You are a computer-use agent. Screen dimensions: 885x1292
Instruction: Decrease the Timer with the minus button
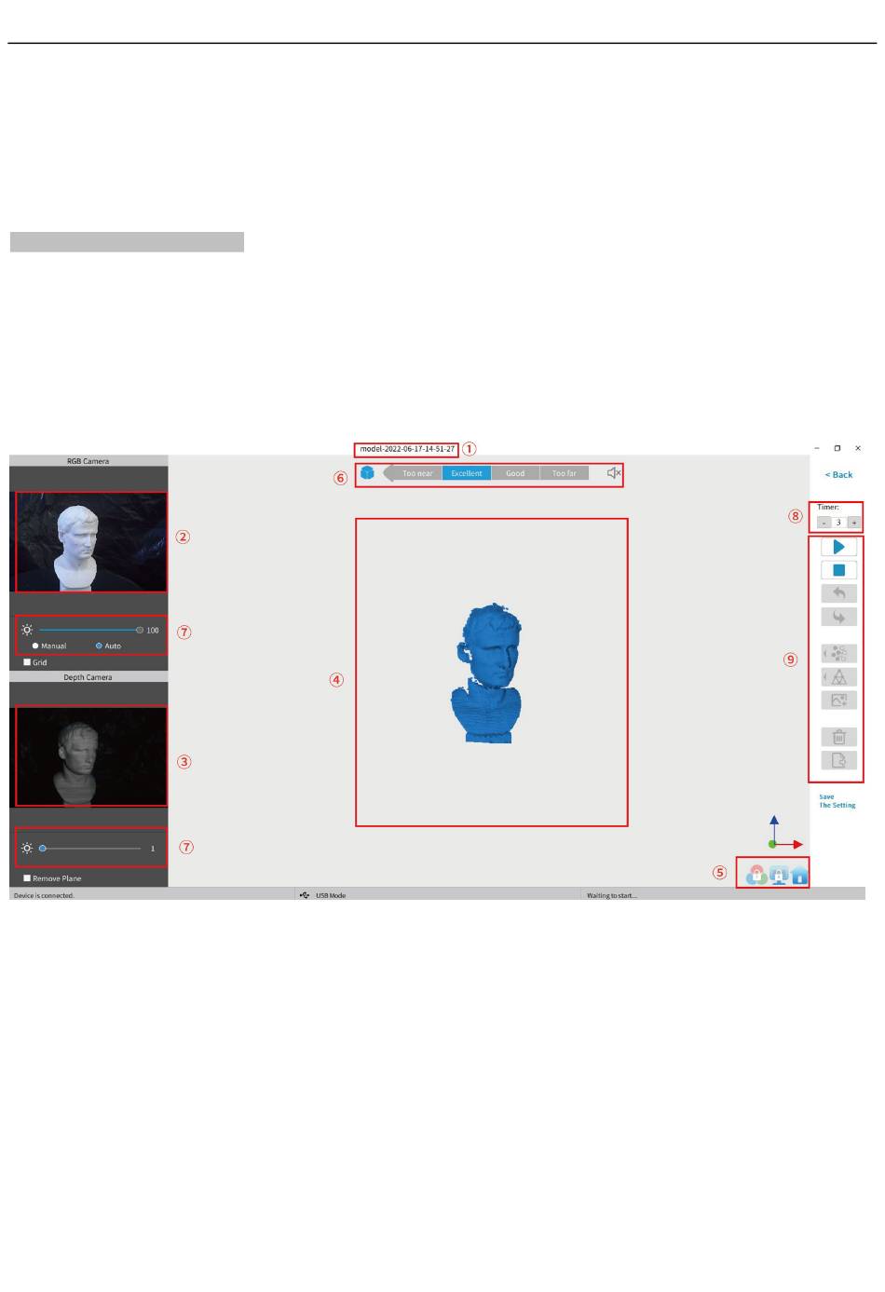point(824,523)
